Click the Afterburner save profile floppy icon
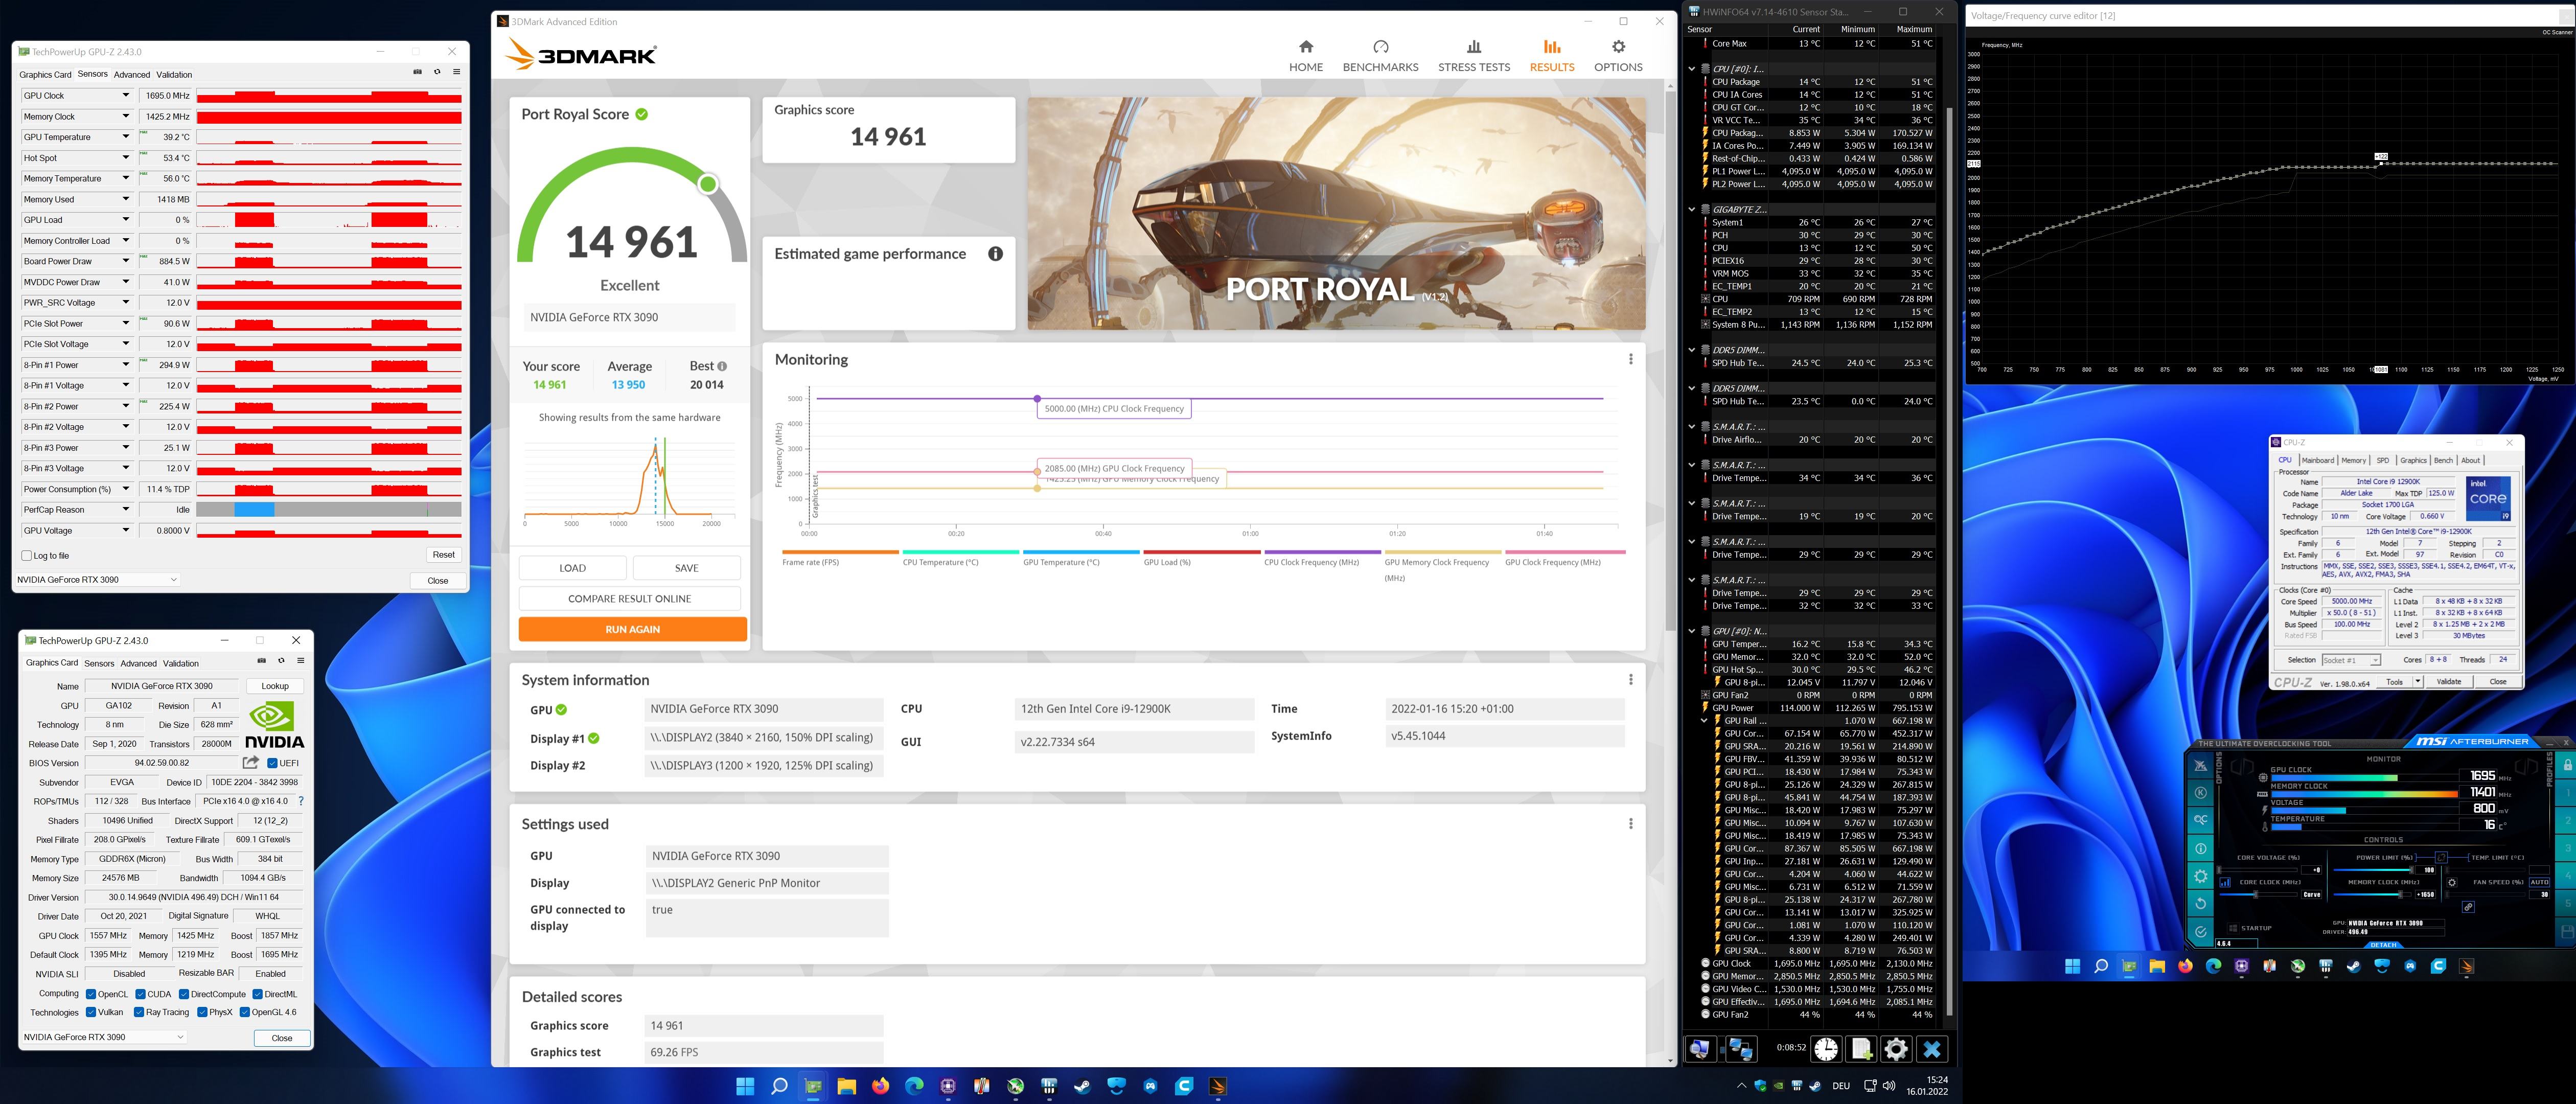 click(x=2568, y=932)
